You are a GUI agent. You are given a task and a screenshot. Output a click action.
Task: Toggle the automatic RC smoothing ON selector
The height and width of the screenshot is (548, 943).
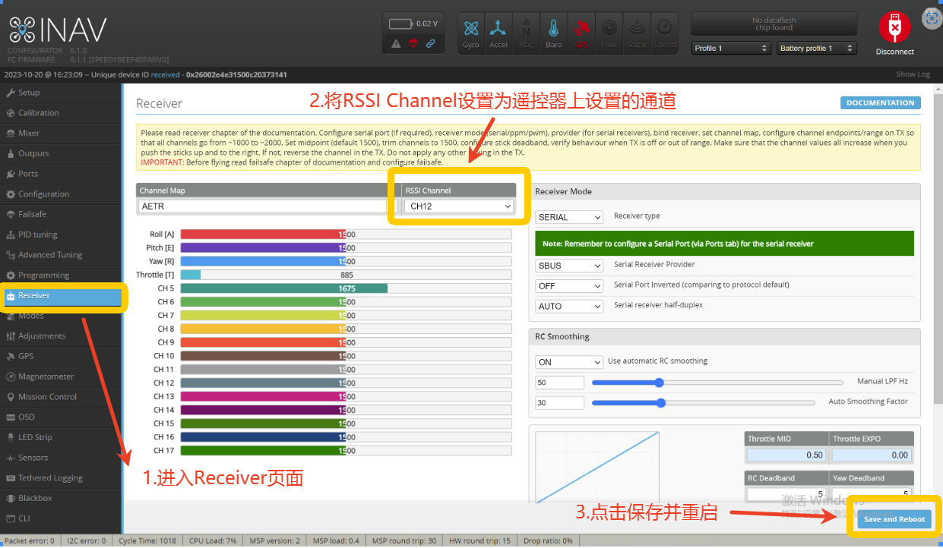click(569, 362)
